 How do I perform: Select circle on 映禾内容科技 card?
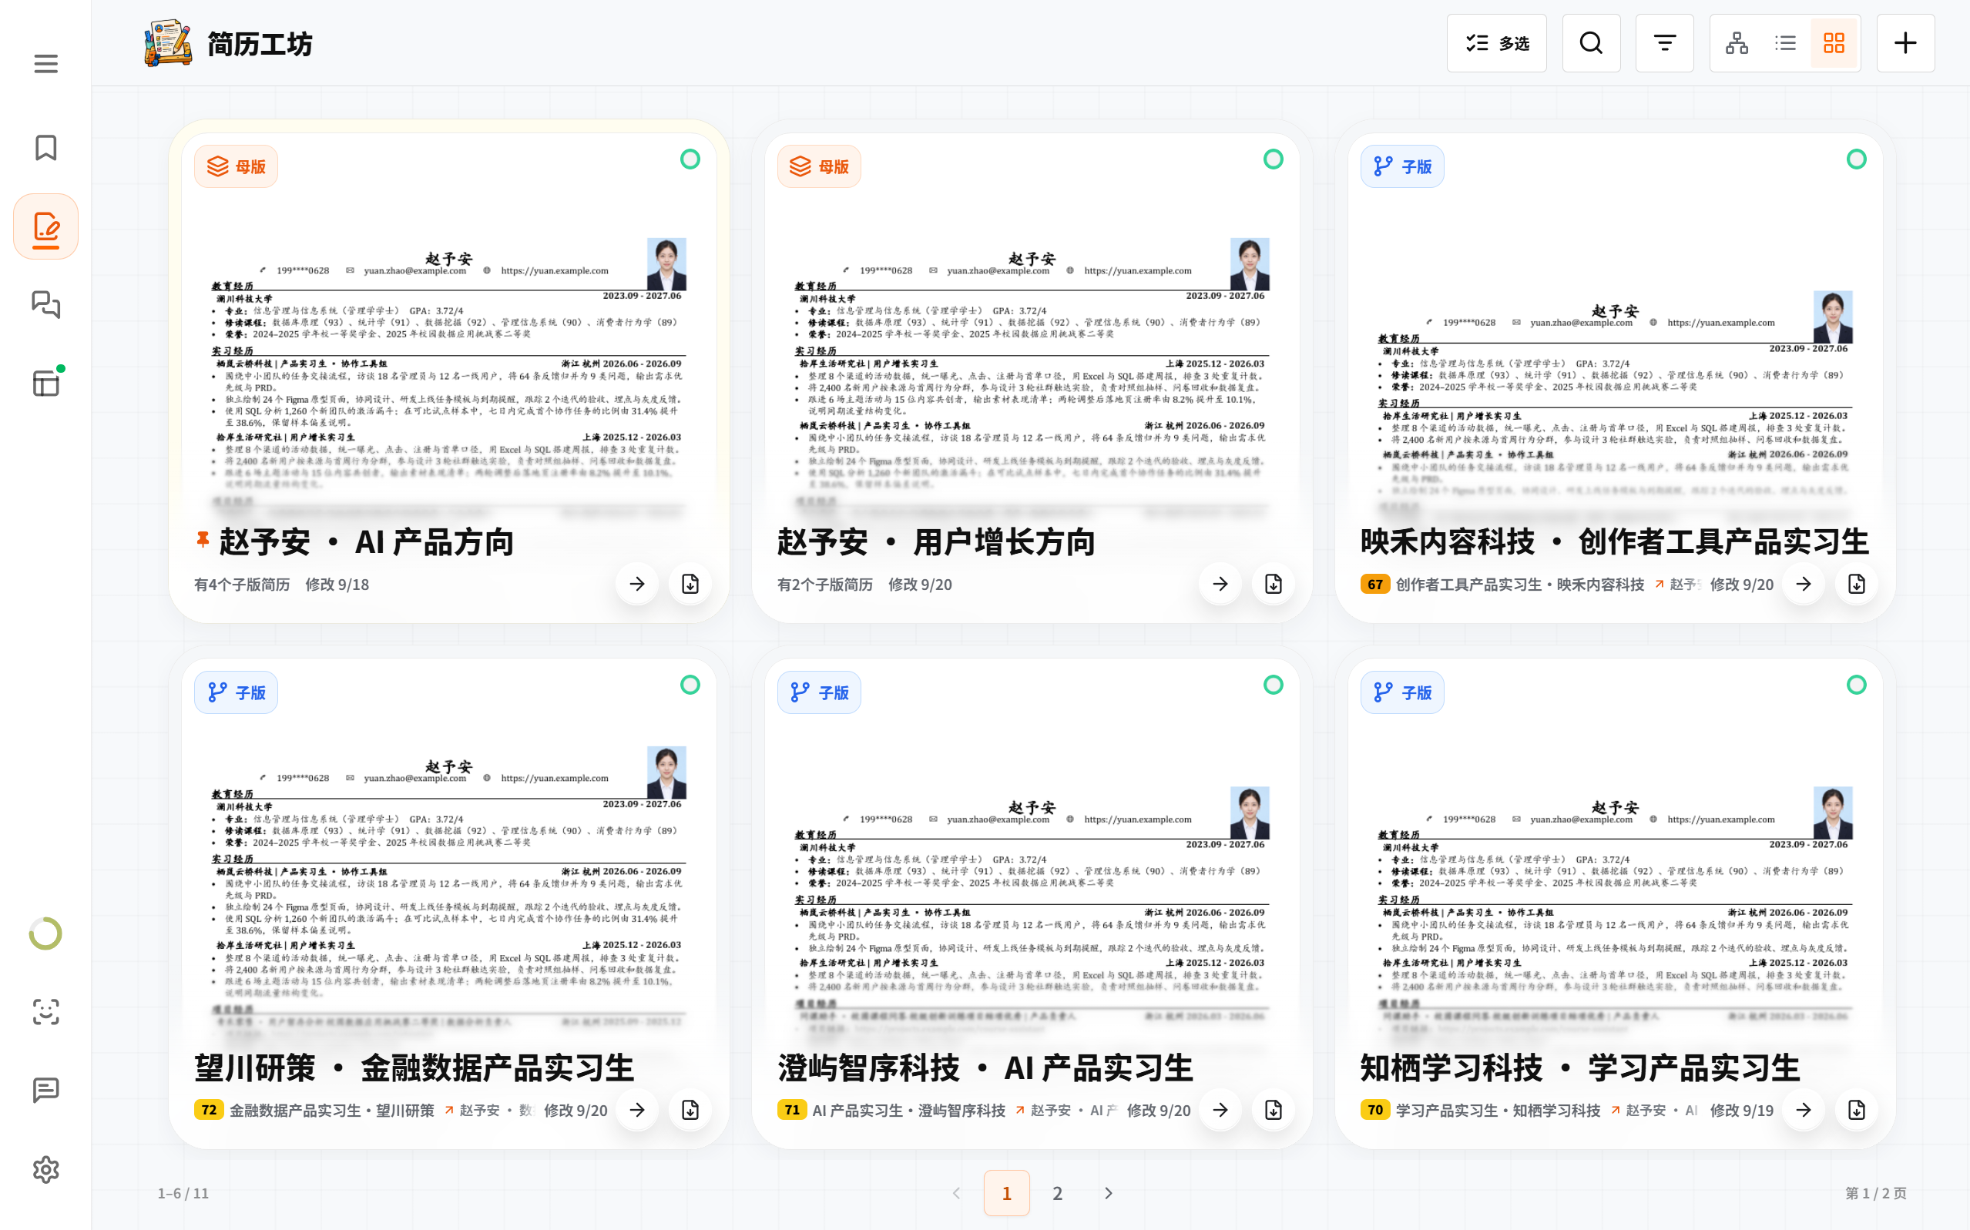pyautogui.click(x=1857, y=159)
